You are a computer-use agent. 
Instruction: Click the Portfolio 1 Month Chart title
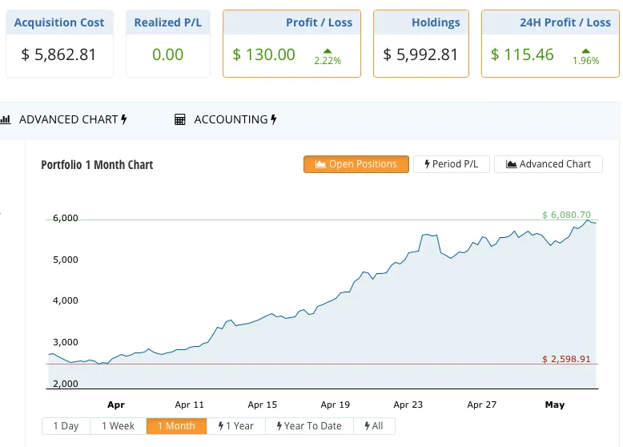pyautogui.click(x=97, y=165)
